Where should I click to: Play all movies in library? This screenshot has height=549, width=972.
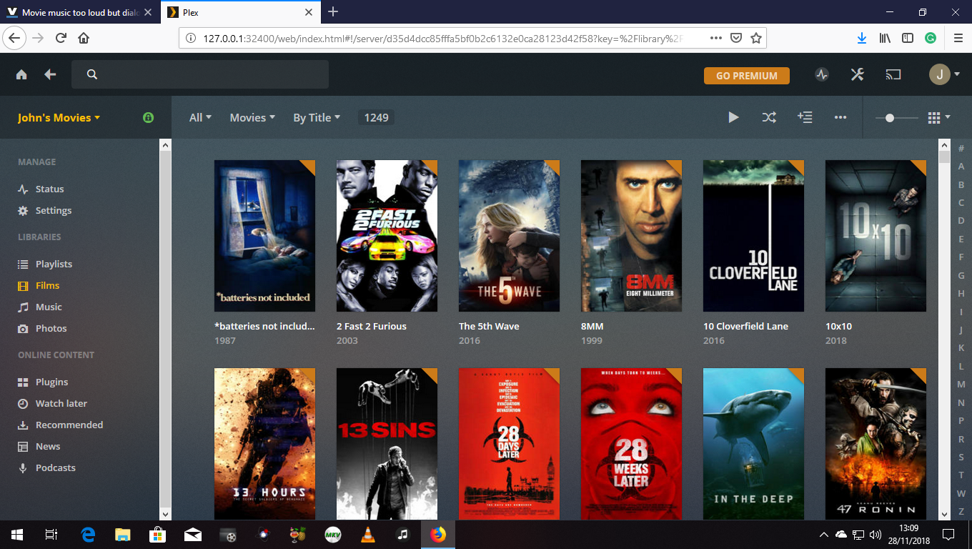click(733, 117)
